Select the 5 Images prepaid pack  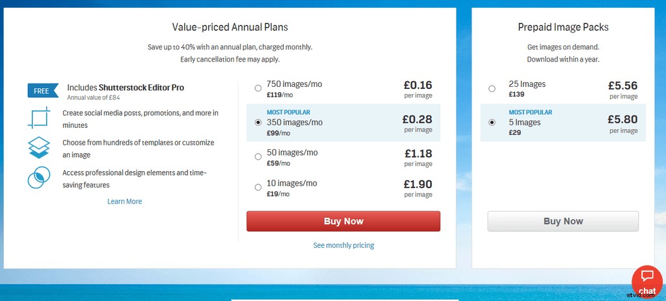click(x=492, y=122)
